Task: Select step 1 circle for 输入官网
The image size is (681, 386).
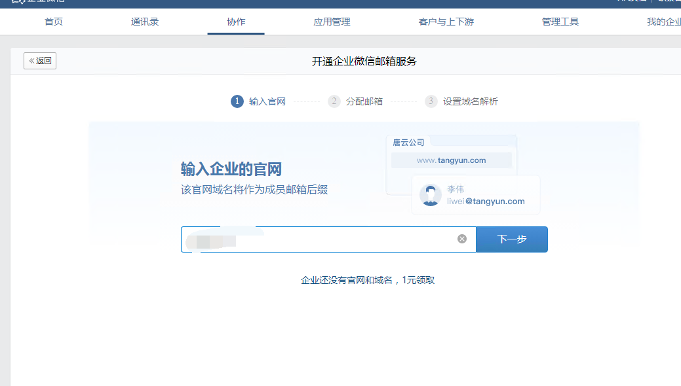Action: [x=237, y=101]
